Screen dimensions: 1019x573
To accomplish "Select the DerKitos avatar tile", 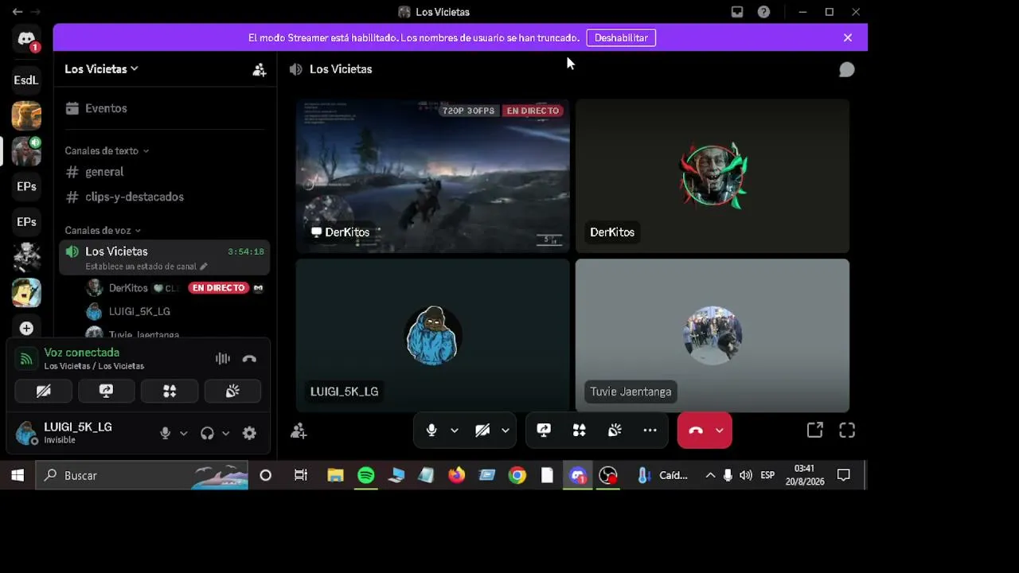I will [x=713, y=176].
